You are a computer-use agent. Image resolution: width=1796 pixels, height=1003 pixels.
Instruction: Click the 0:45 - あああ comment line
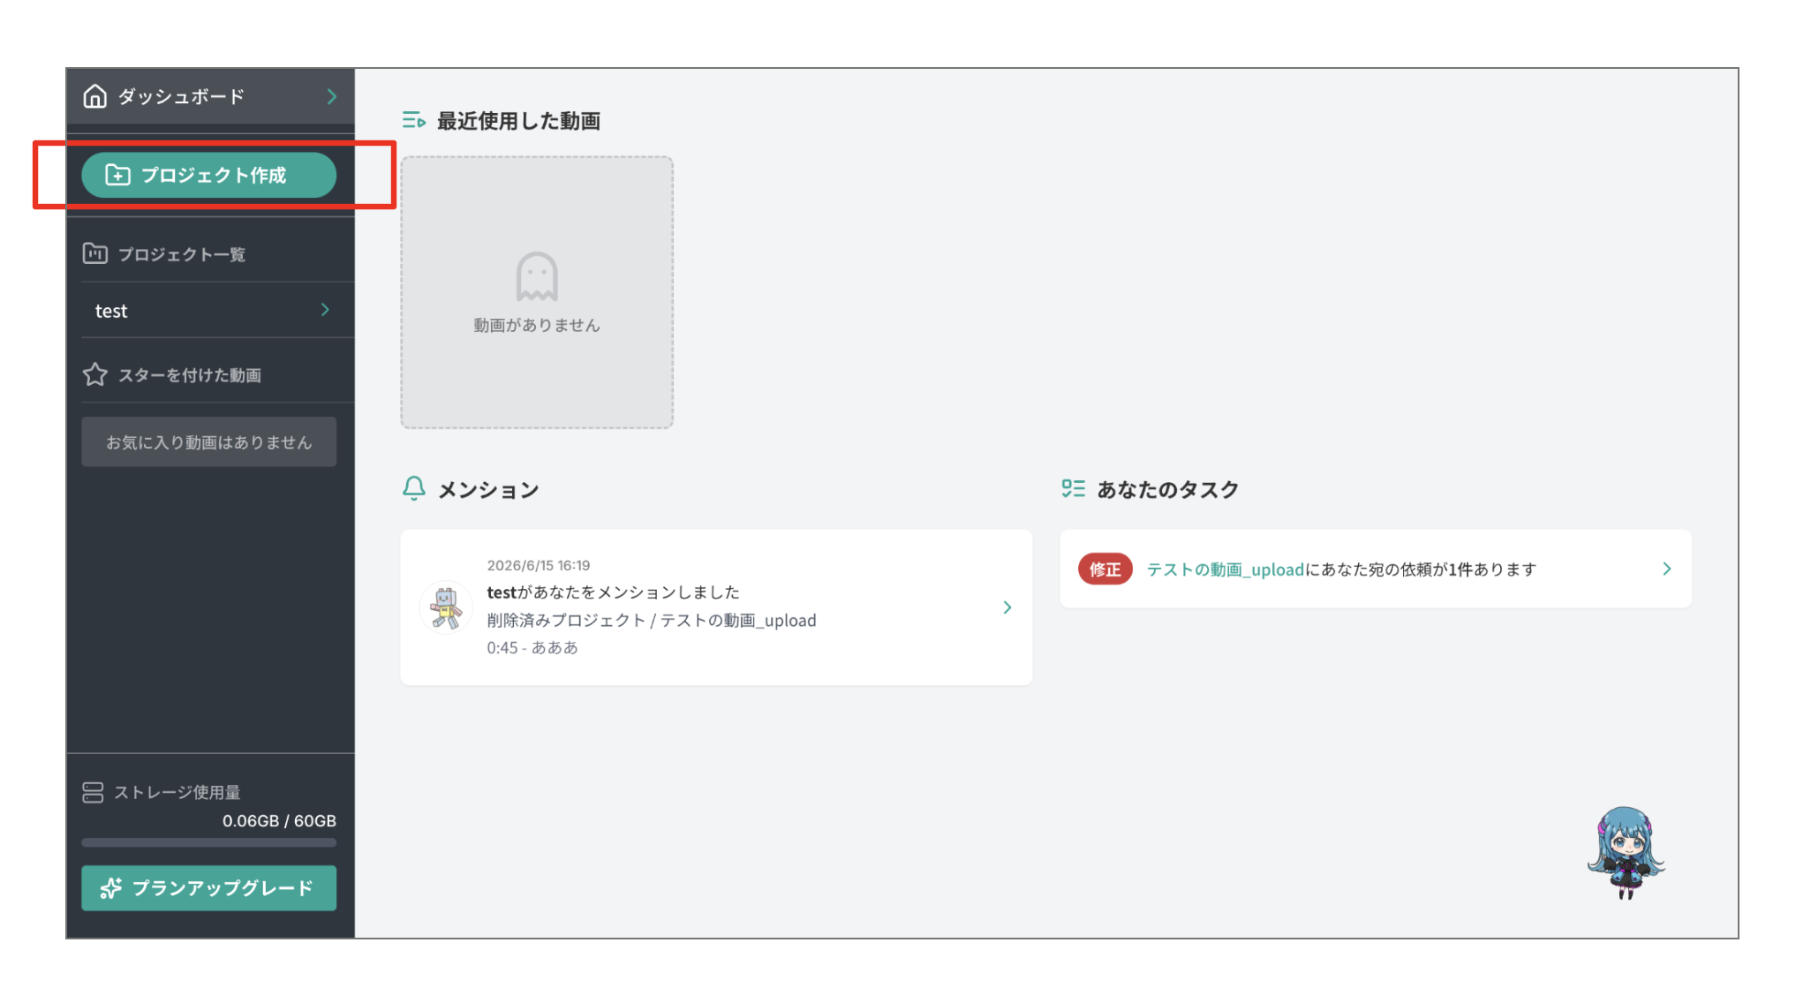532,647
